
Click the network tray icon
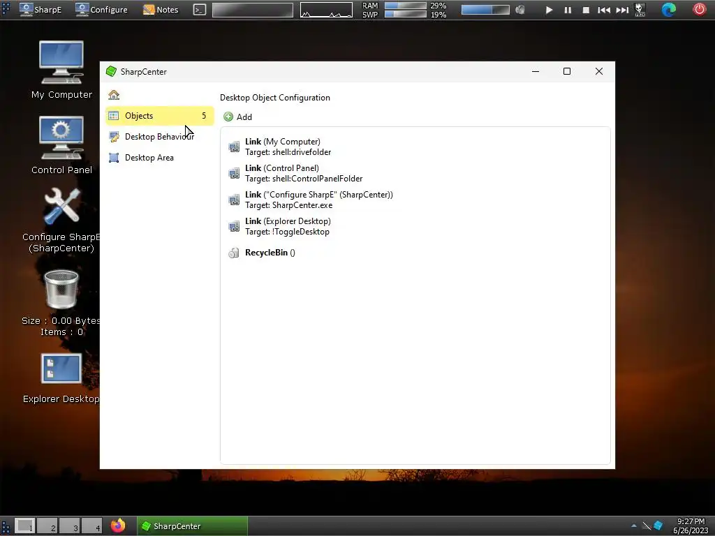pos(646,526)
